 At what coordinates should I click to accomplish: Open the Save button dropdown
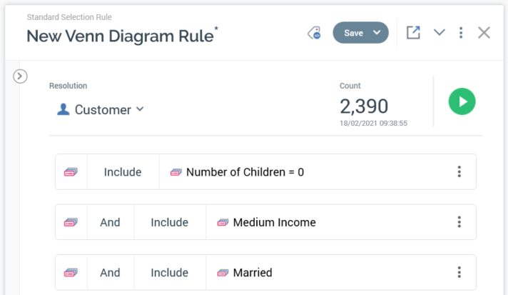377,33
